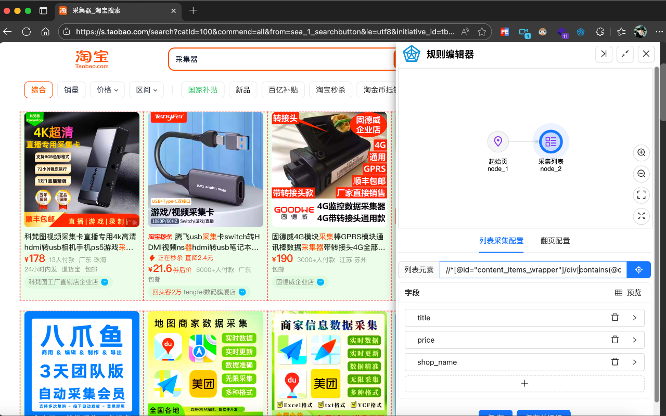This screenshot has height=416, width=666.
Task: Fit the rule canvas to view
Action: (x=642, y=195)
